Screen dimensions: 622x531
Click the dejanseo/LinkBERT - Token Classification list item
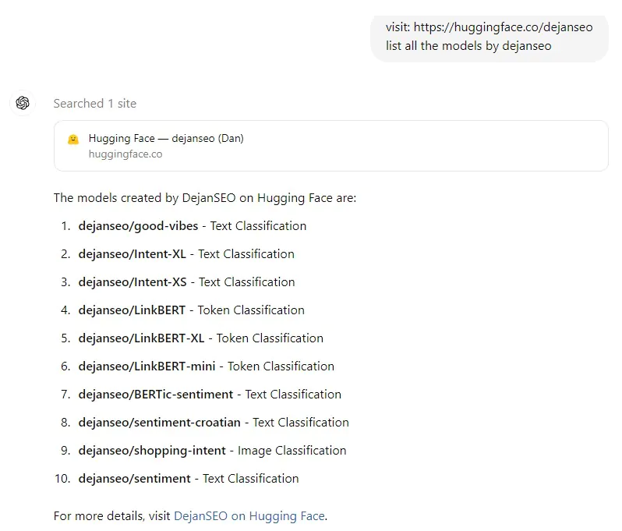(x=192, y=310)
